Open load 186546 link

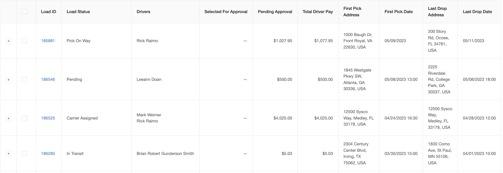click(48, 79)
